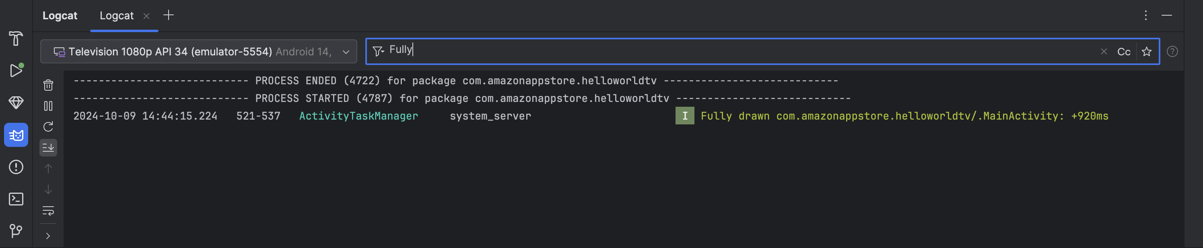Image resolution: width=1203 pixels, height=248 pixels.
Task: Expand the hidden toolbar actions chevron
Action: pyautogui.click(x=48, y=236)
